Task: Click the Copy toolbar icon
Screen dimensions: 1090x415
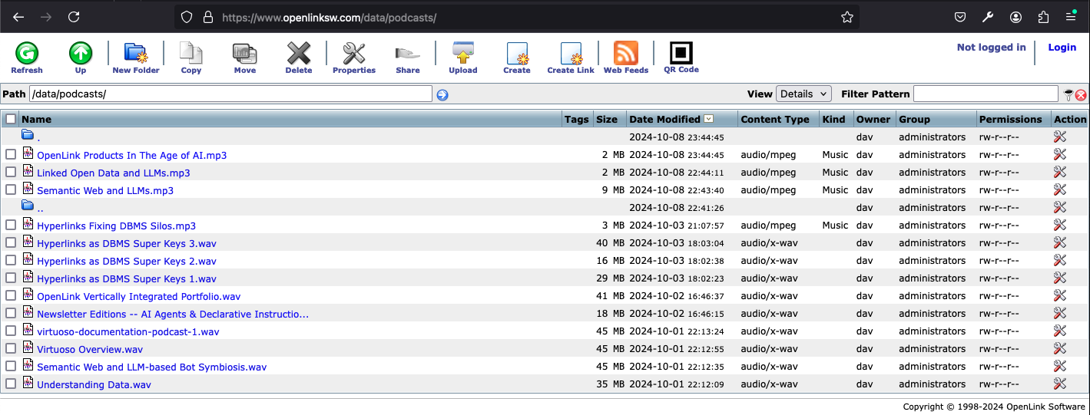Action: (x=191, y=53)
